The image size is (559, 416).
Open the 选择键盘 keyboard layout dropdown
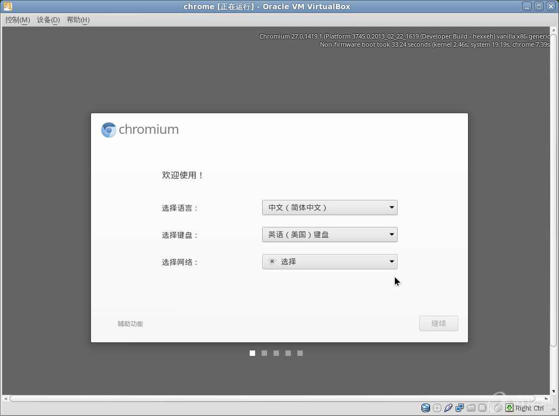329,235
